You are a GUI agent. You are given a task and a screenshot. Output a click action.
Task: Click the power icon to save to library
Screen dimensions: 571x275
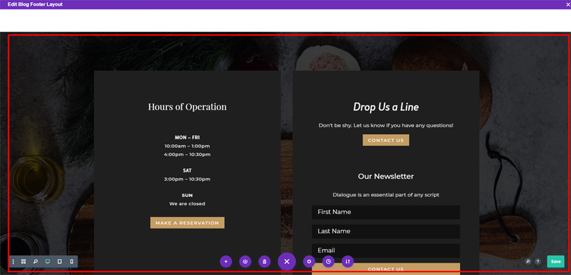(x=245, y=261)
